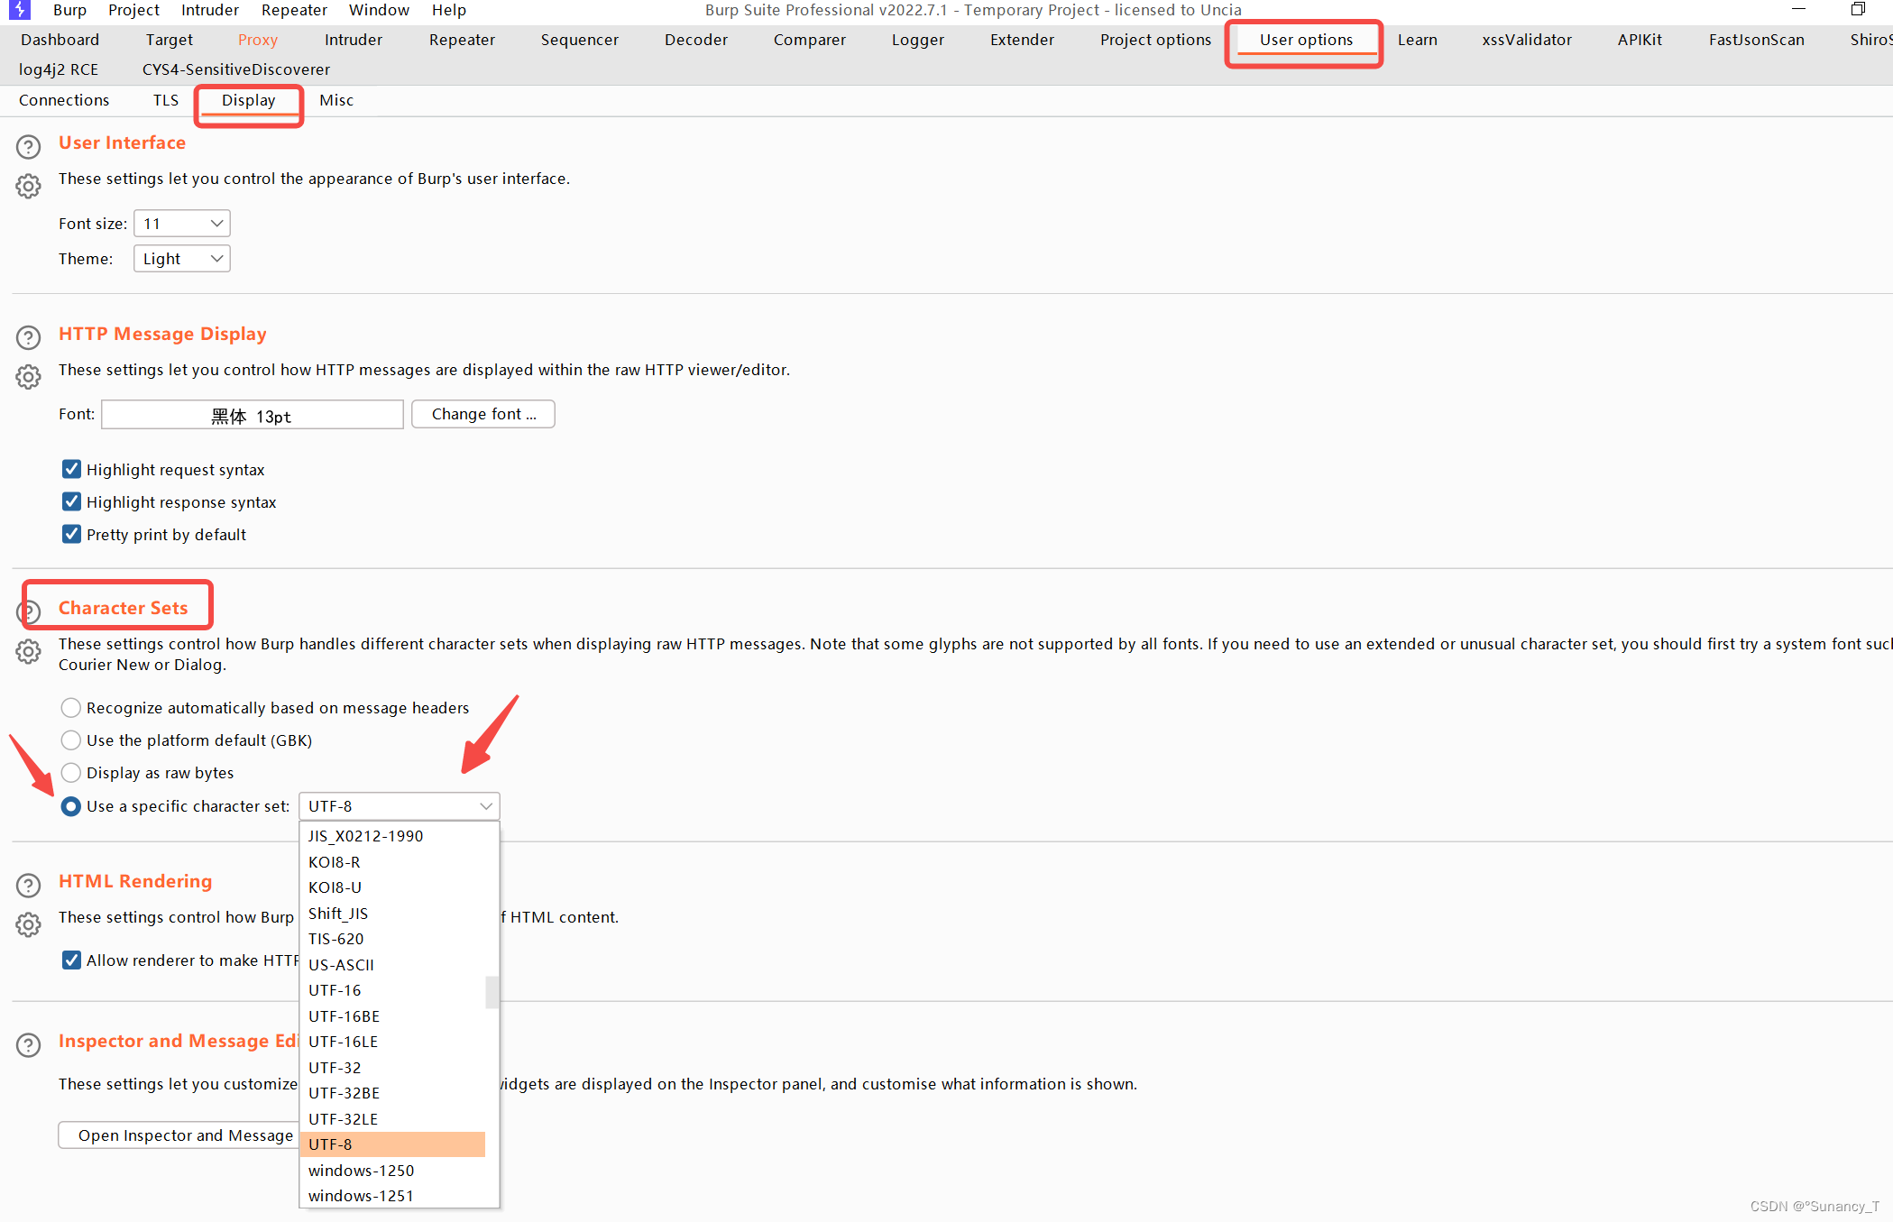Open the Comparer tab

point(809,40)
